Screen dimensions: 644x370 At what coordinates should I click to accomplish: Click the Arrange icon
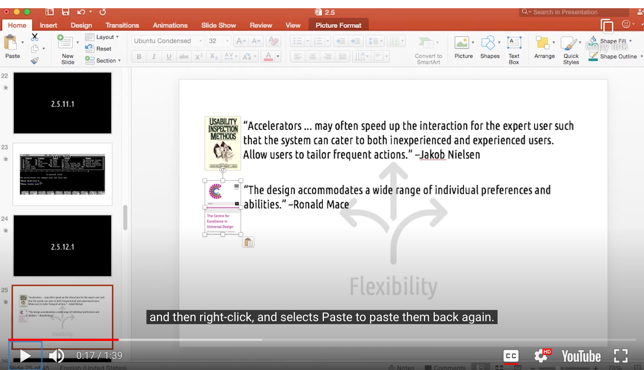coord(542,43)
